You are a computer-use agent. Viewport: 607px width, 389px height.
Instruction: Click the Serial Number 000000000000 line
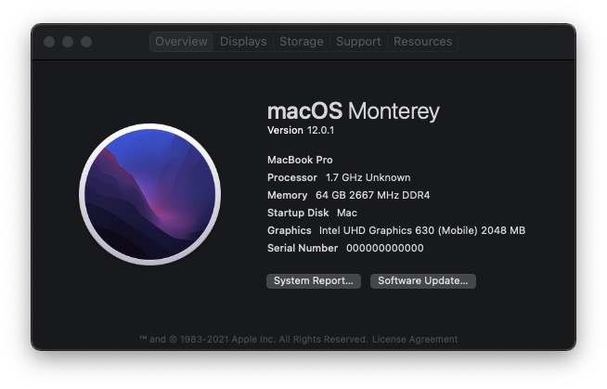click(345, 248)
